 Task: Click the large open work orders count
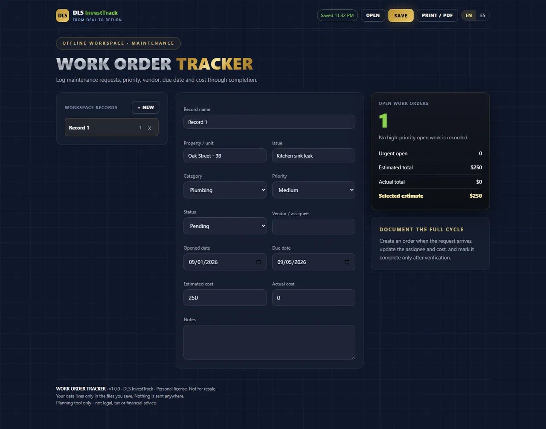(x=383, y=121)
